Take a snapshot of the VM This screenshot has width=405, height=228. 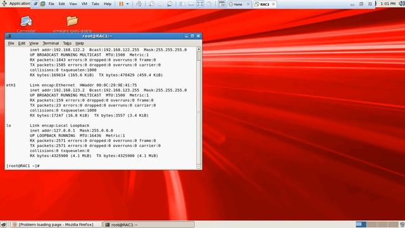[x=152, y=4]
